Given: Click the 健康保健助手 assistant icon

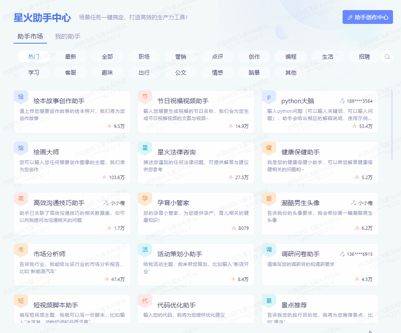Looking at the screenshot, I should tap(269, 148).
